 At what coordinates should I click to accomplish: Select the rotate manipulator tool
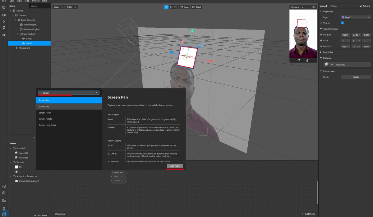click(x=171, y=7)
